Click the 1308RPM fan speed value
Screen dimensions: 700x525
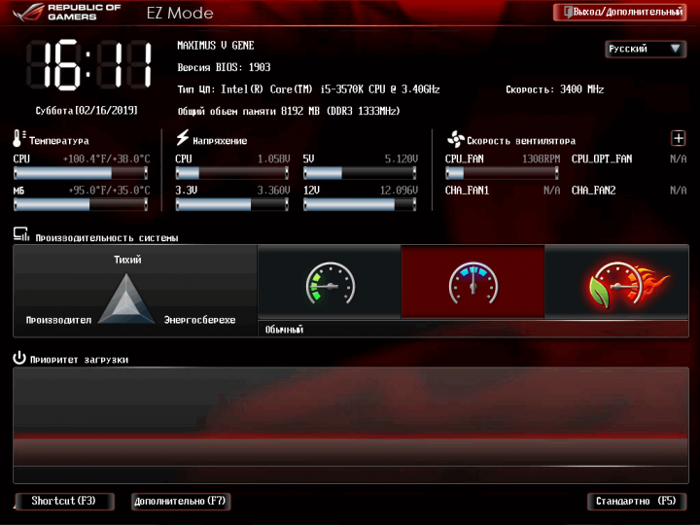542,158
